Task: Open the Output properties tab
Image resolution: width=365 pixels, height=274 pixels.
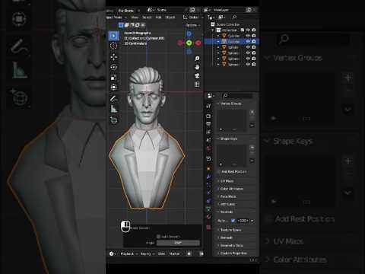Action: 208,124
